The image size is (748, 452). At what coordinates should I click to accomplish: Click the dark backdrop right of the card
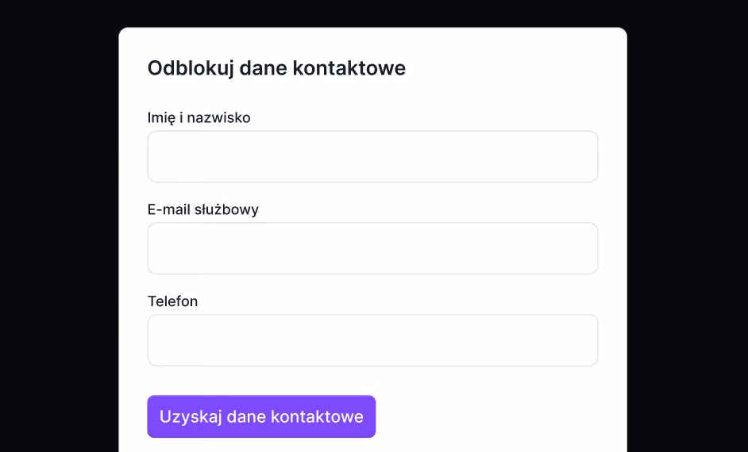click(688, 238)
